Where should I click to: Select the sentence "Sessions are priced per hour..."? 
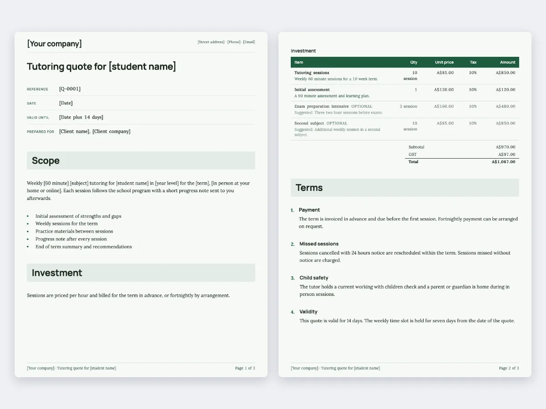(x=128, y=295)
